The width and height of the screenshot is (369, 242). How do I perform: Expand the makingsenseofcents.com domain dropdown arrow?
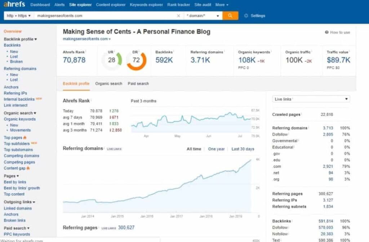point(110,39)
